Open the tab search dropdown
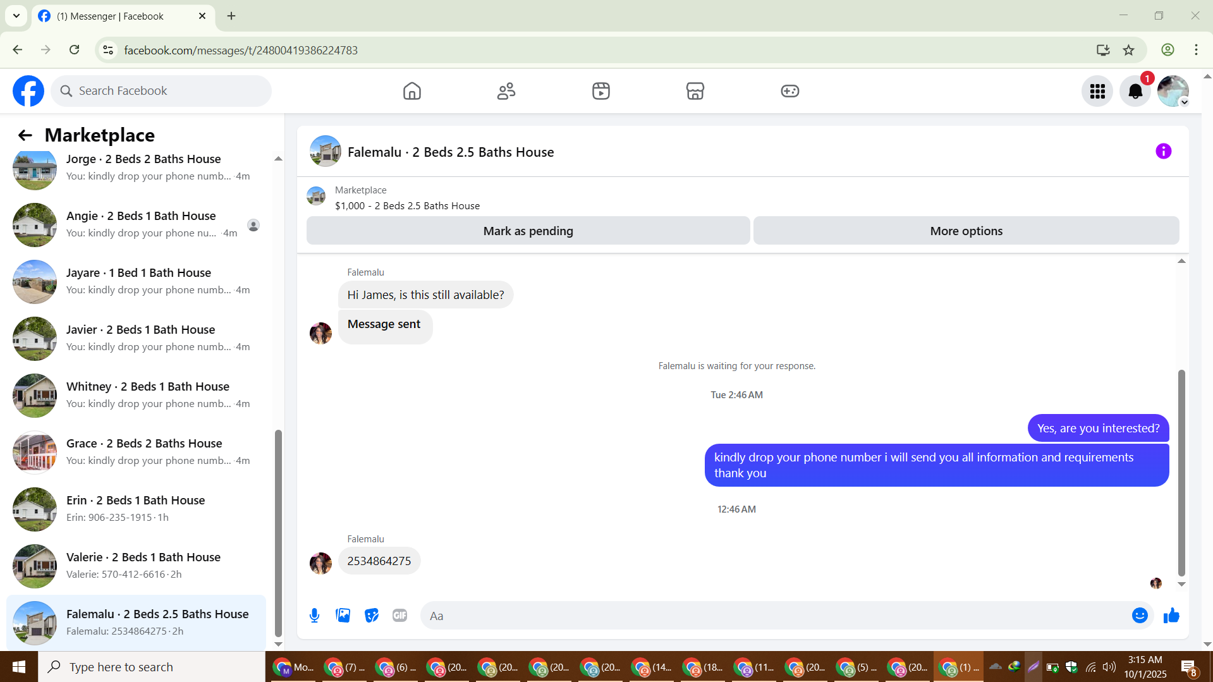Viewport: 1213px width, 682px height. [x=16, y=16]
